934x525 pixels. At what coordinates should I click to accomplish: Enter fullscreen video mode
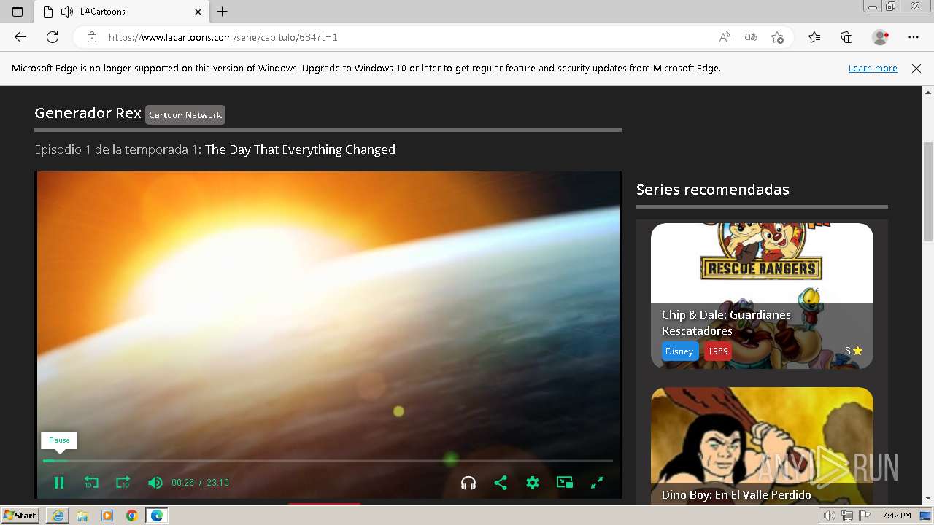coord(597,483)
